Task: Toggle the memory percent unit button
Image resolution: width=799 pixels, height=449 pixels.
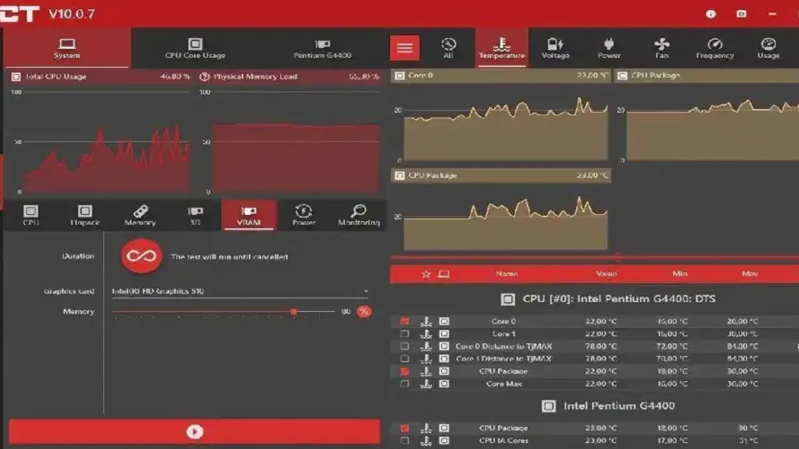Action: (x=364, y=311)
